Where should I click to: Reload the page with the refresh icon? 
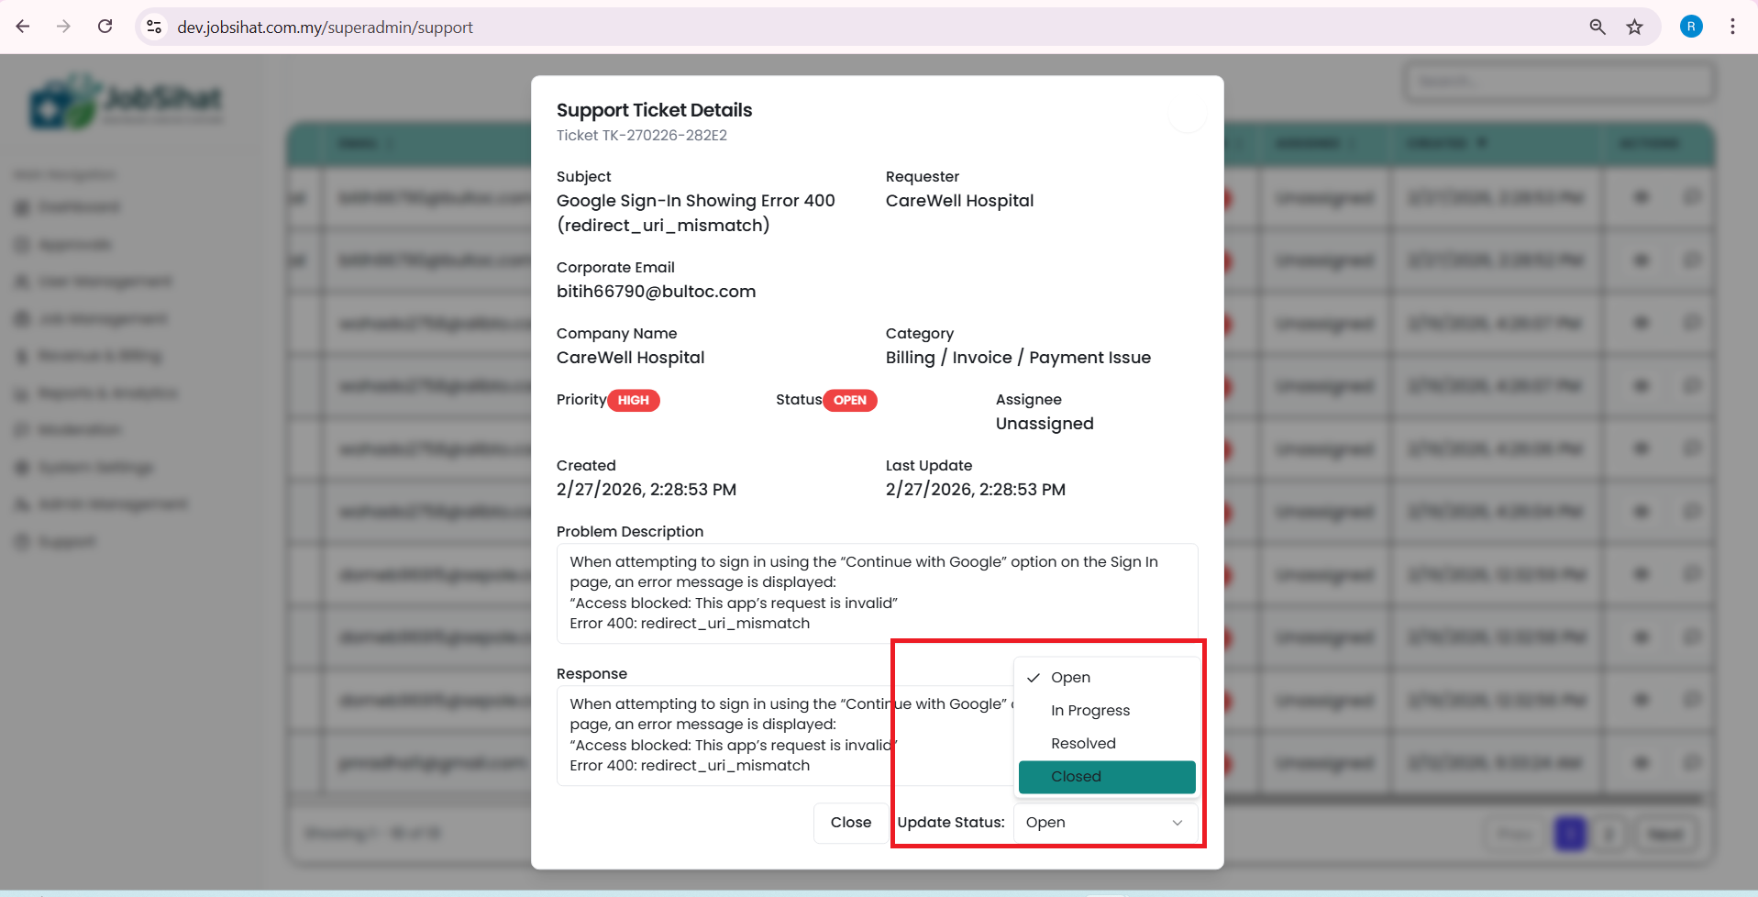105,27
